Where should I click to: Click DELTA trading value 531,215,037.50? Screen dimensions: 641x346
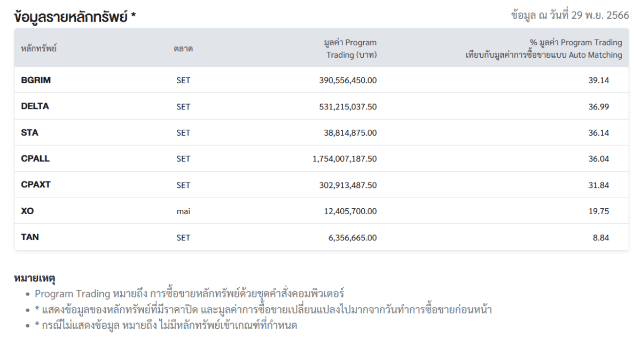click(x=348, y=106)
